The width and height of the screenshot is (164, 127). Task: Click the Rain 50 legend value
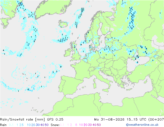[x=47, y=125]
